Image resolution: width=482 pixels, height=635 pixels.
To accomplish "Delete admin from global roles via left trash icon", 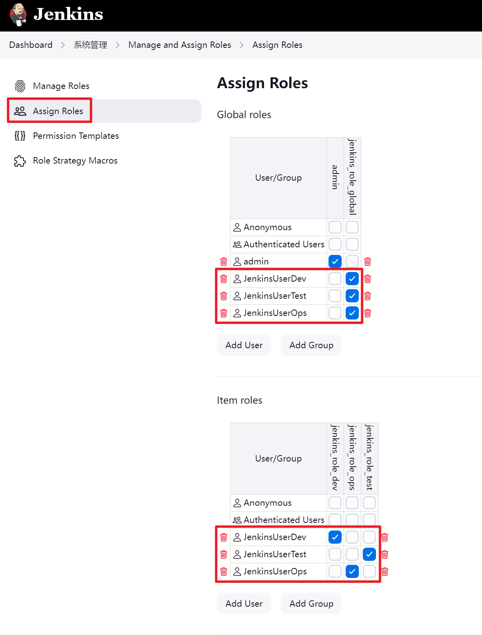I will coord(224,262).
